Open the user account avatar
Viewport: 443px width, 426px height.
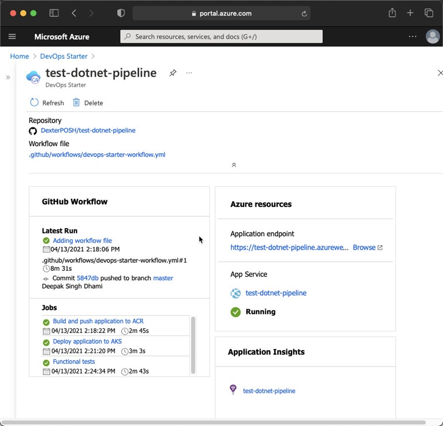point(433,36)
